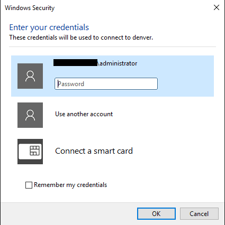The image size is (225, 225).
Task: Click the connect to denver description text
Action: coord(81,37)
